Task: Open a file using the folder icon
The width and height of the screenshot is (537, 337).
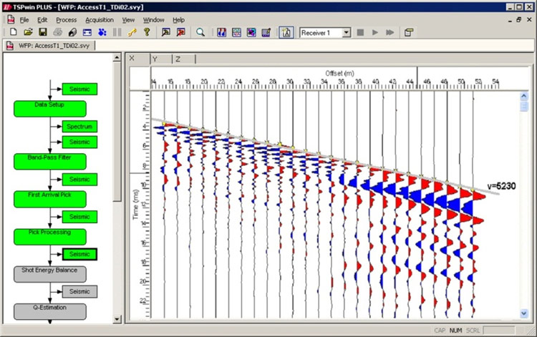Action: pyautogui.click(x=28, y=32)
